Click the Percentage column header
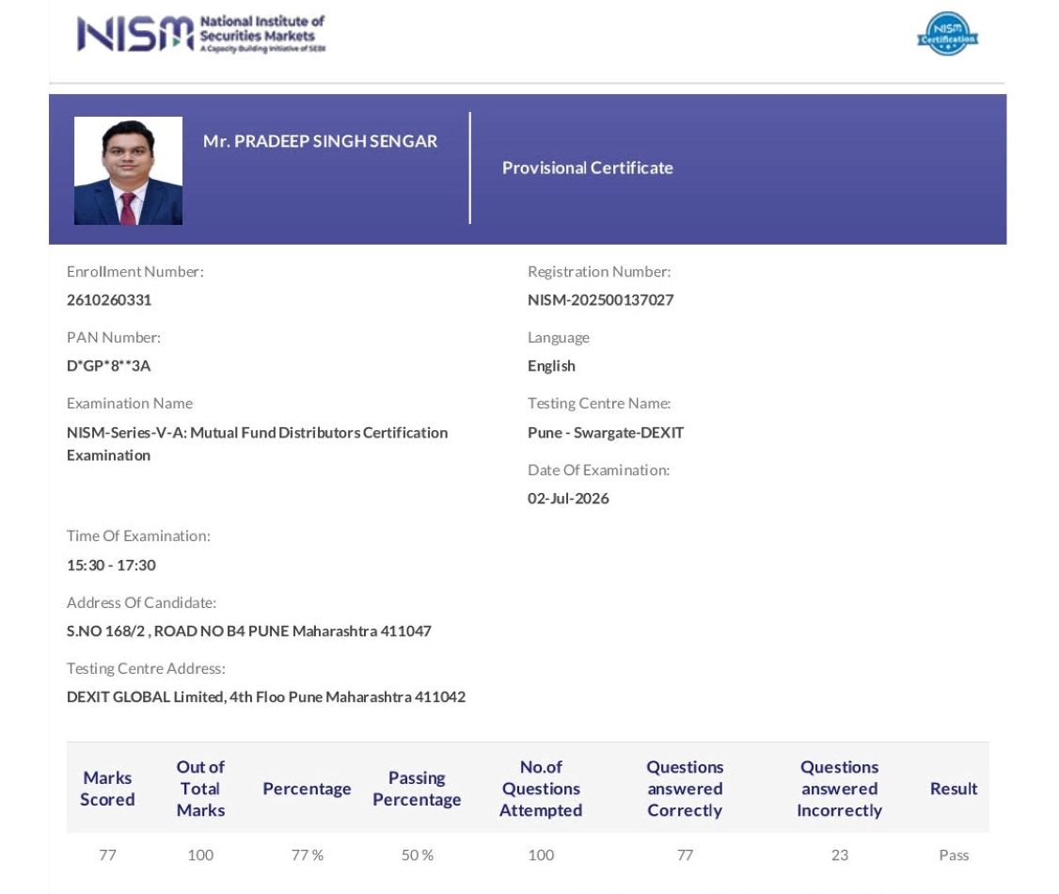 click(307, 789)
